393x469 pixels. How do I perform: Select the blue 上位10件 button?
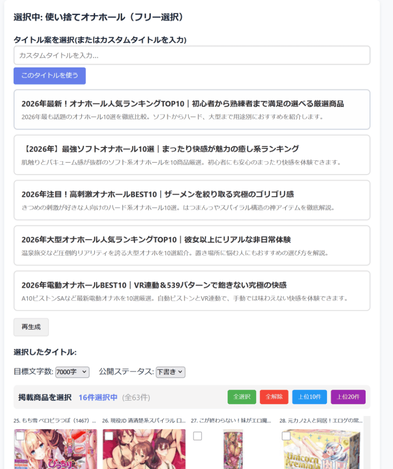click(x=310, y=397)
